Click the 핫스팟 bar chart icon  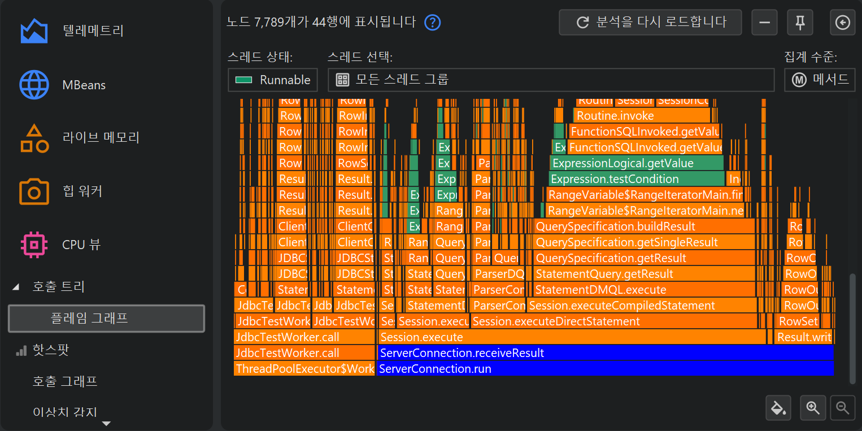tap(21, 350)
